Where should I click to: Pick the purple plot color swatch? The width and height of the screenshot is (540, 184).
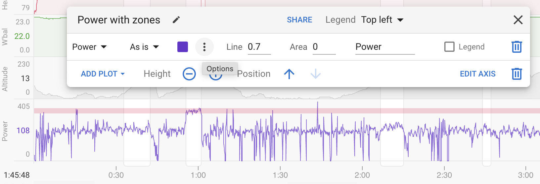[183, 47]
